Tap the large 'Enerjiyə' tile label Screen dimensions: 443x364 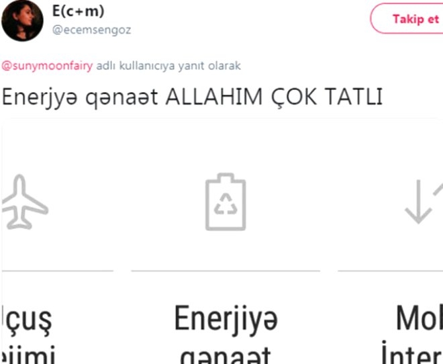coord(226,320)
